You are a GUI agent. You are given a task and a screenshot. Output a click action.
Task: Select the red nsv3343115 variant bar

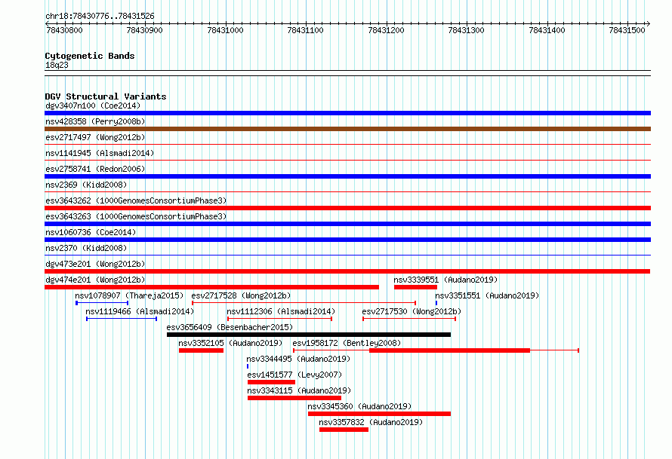294,398
